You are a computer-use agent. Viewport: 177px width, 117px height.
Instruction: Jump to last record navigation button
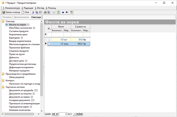coord(77,114)
